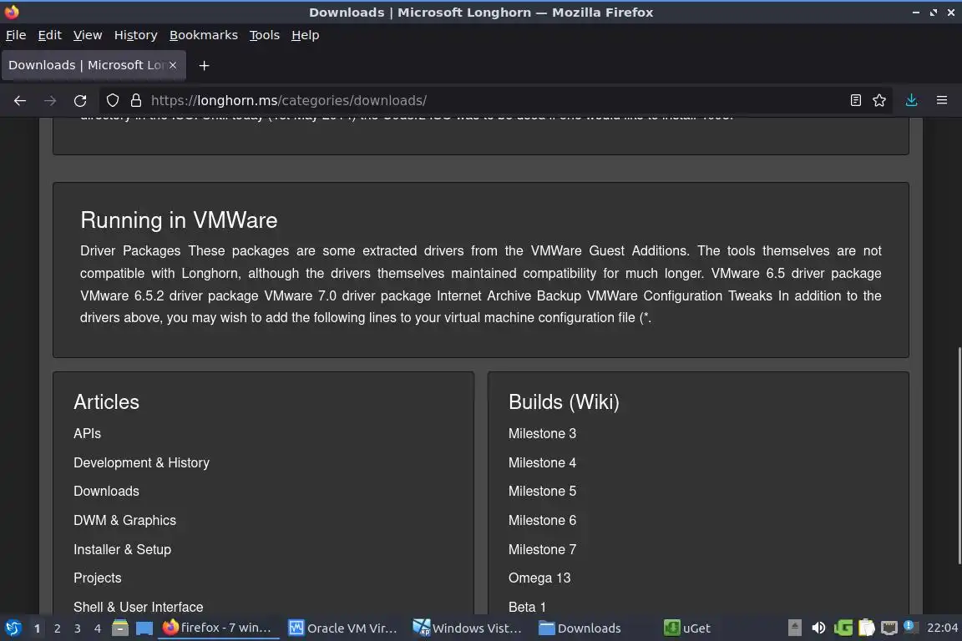Screen dimensions: 962x641
Task: Open the Running in VMWare article heading
Action: (179, 220)
